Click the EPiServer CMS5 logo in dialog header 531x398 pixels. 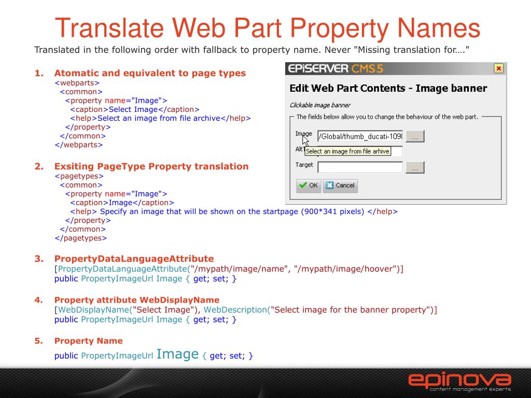tap(336, 69)
